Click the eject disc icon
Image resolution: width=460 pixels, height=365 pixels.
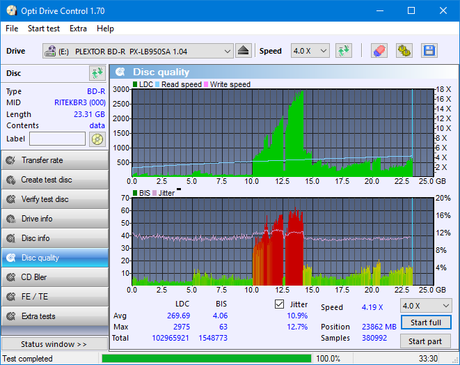(243, 51)
